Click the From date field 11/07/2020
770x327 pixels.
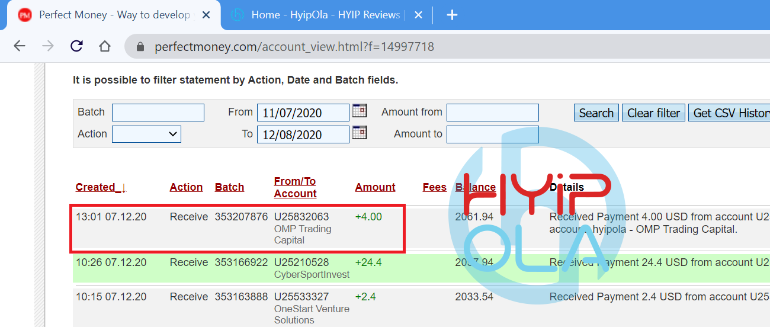[x=303, y=113]
